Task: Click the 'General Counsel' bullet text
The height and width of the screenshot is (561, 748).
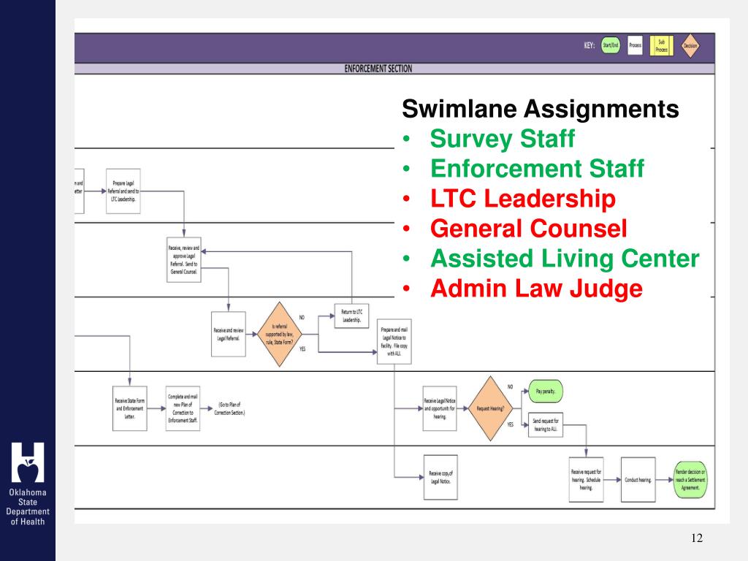Action: click(529, 229)
